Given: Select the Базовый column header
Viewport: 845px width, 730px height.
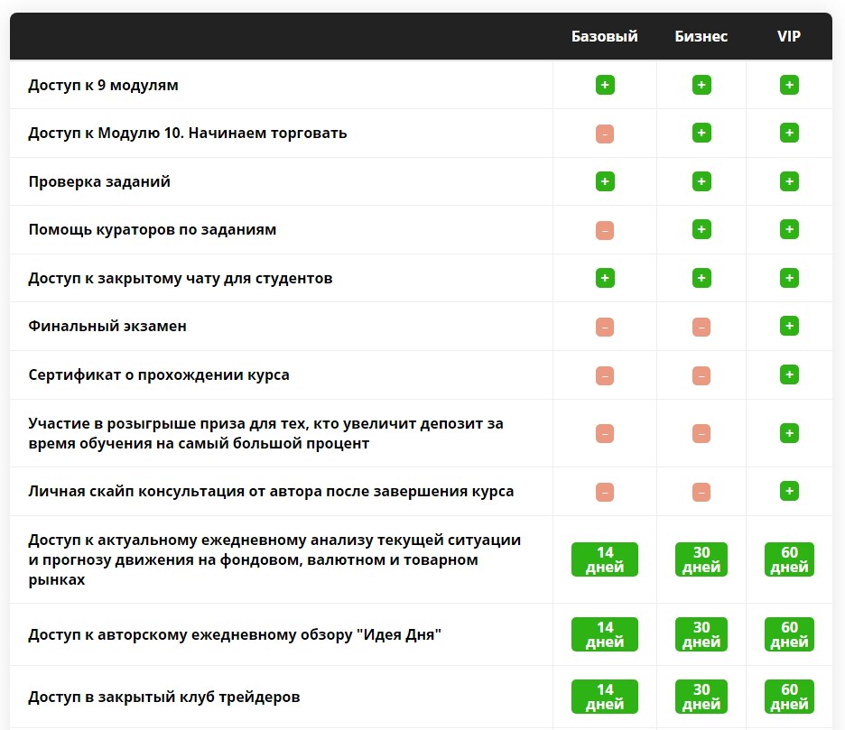Looking at the screenshot, I should pos(605,36).
